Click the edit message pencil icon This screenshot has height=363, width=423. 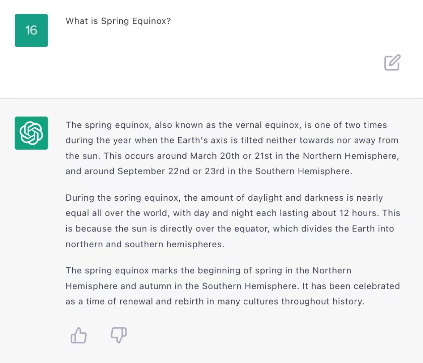(392, 63)
